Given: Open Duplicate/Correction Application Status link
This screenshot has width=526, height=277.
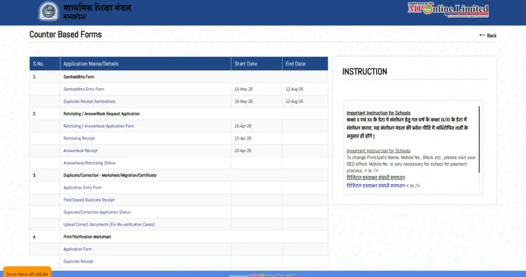Looking at the screenshot, I should (97, 212).
